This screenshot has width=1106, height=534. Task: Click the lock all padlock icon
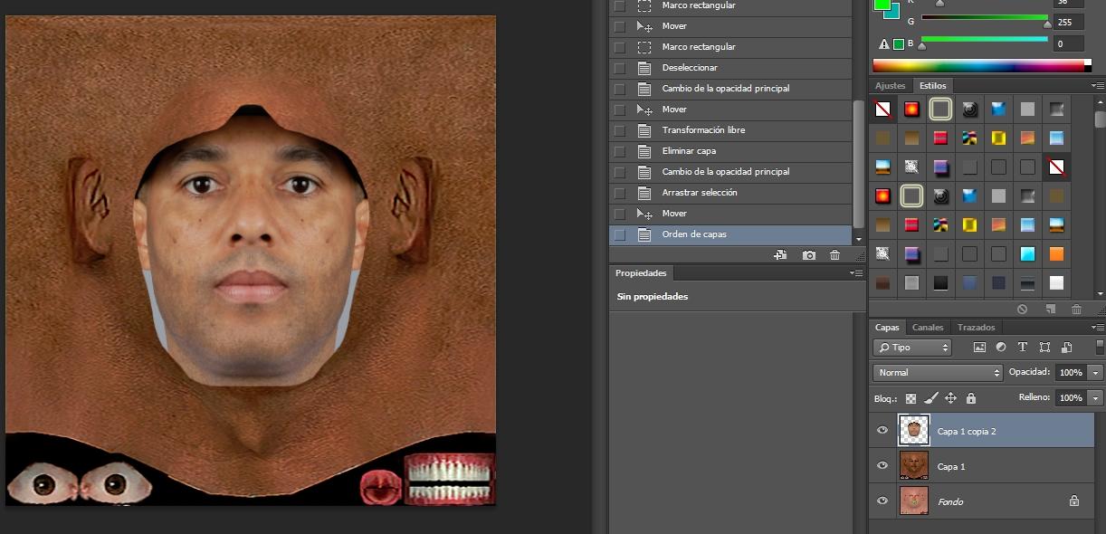click(x=971, y=398)
